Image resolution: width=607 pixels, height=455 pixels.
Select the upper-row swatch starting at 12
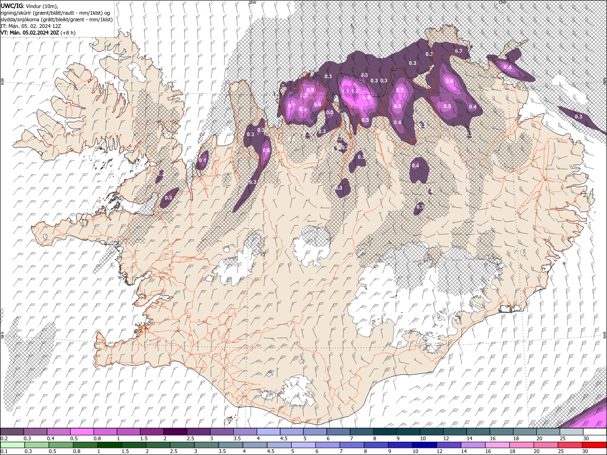(x=455, y=432)
